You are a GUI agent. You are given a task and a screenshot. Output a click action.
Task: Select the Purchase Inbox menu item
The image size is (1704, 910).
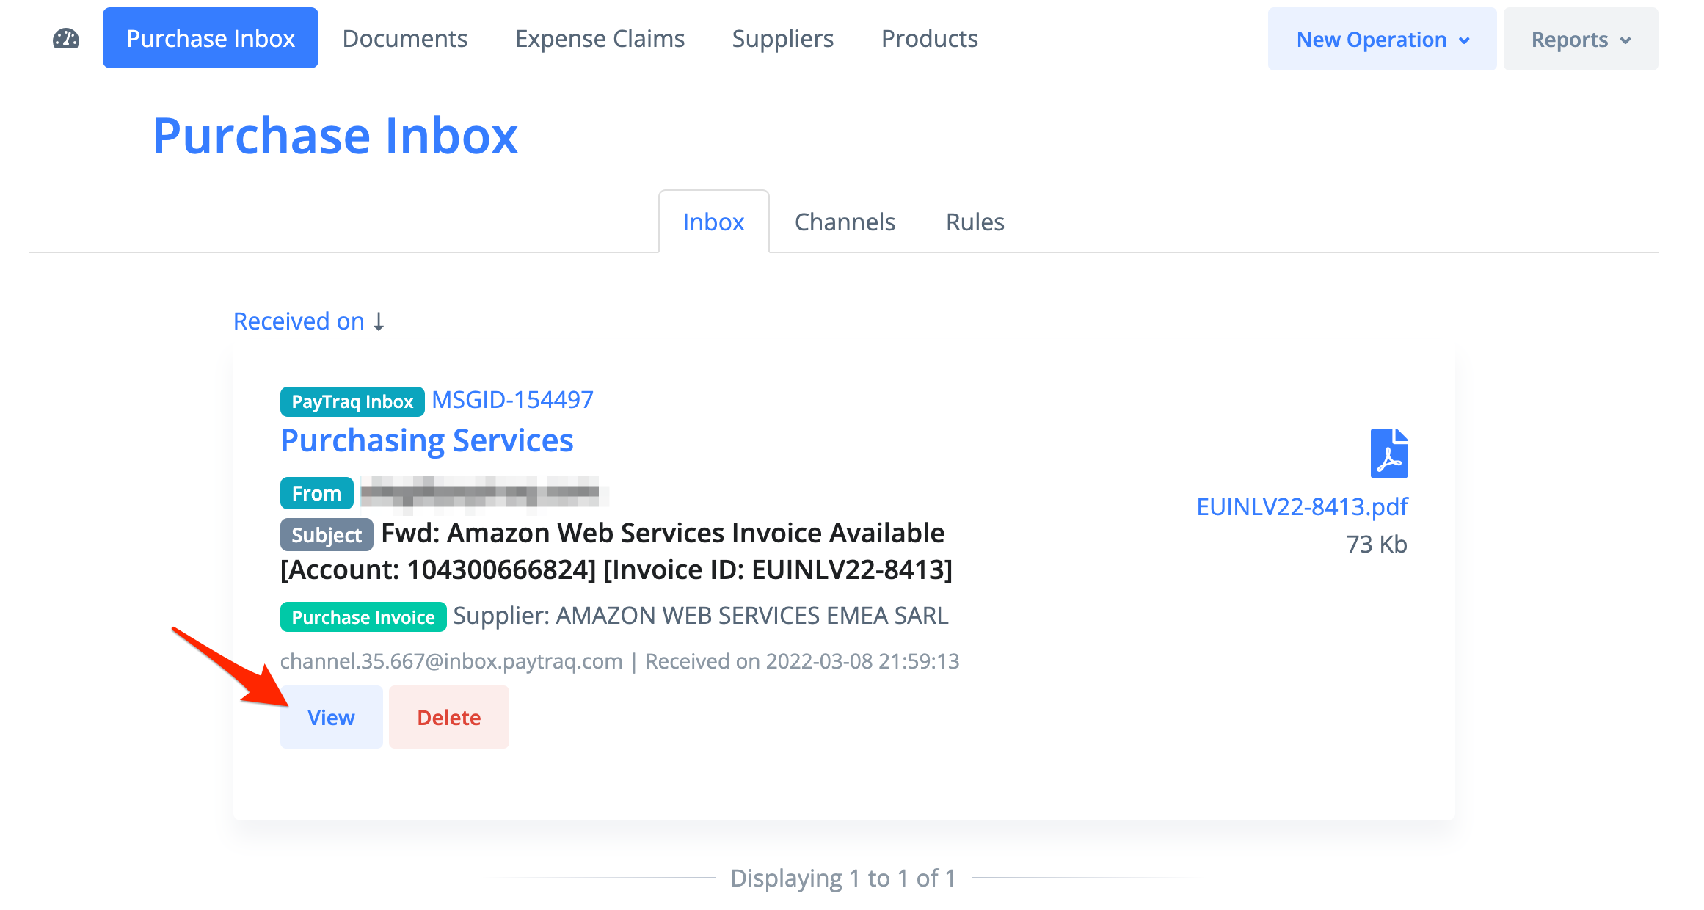[211, 38]
